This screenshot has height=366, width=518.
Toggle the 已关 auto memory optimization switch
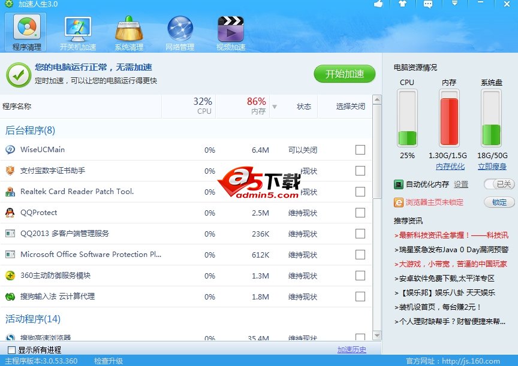click(x=499, y=184)
